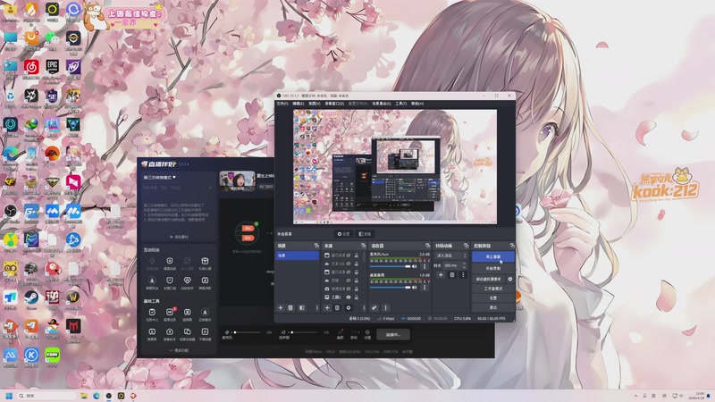Open scene filters icon in Scenes panel

301,308
